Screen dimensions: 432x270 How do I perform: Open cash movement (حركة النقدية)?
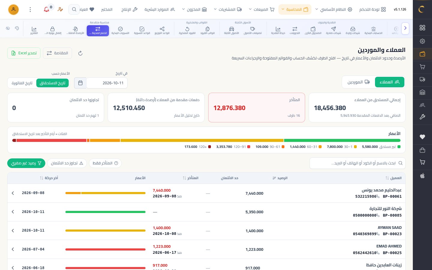point(278,31)
